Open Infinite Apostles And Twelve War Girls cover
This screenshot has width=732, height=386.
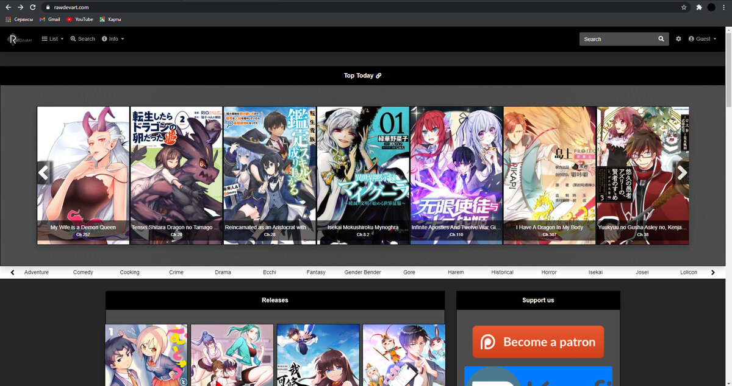456,175
